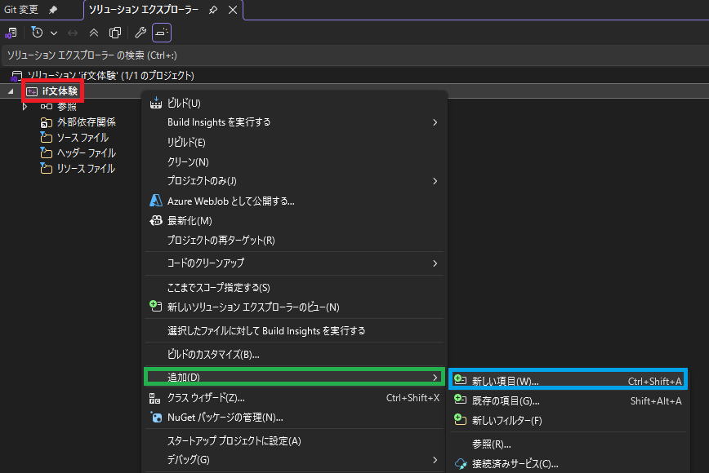Click NuGet パッケージの管理(N)... menu item
709x473 pixels.
225,418
